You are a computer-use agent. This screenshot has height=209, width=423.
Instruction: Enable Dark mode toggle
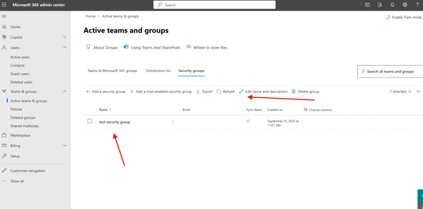pyautogui.click(x=403, y=17)
